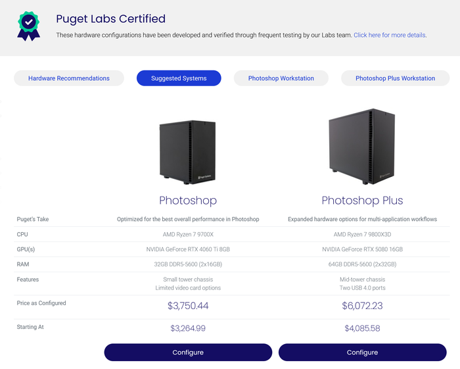
Task: Open the 'Click here for more details' link
Action: pyautogui.click(x=390, y=35)
